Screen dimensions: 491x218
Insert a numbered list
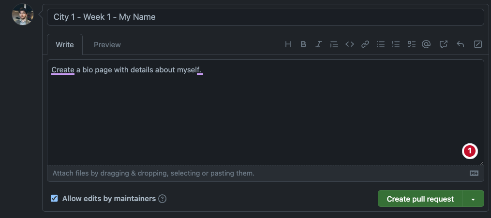click(x=396, y=44)
